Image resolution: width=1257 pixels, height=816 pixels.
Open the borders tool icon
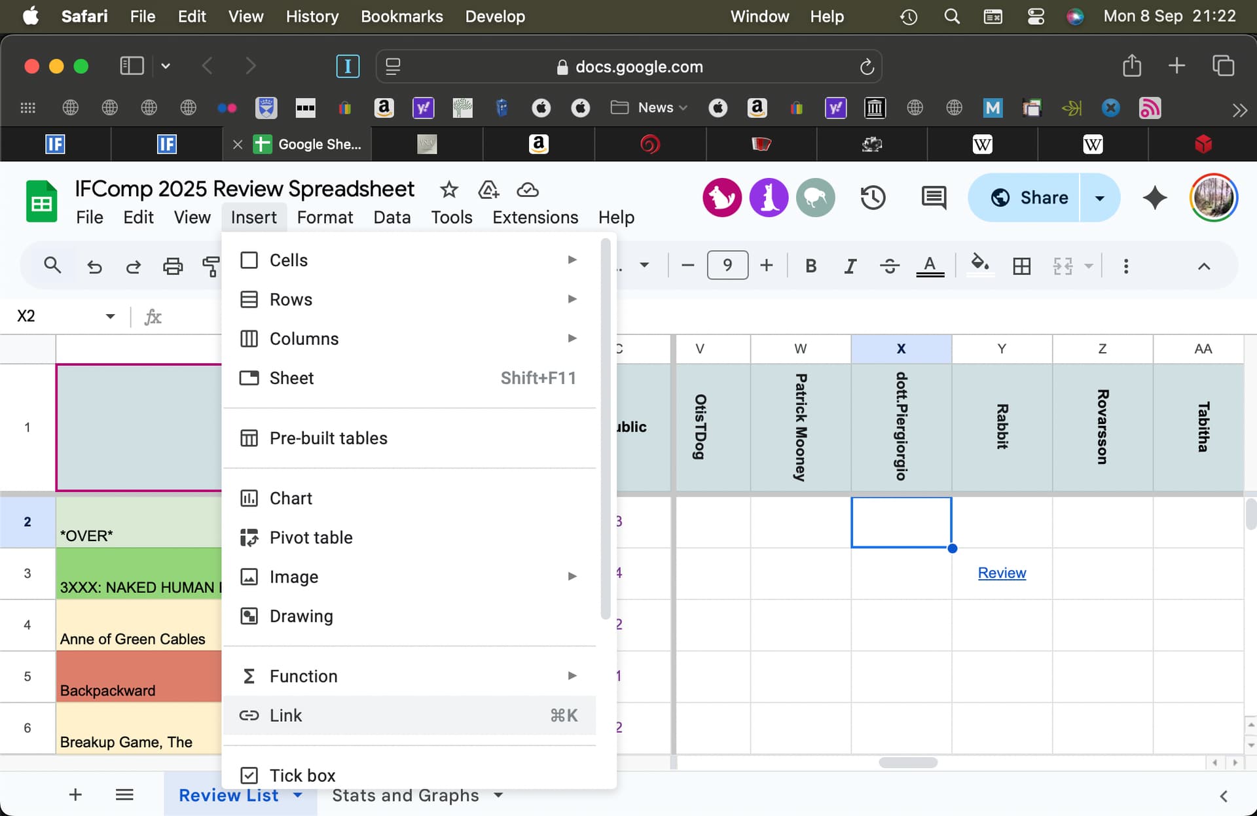[1021, 266]
